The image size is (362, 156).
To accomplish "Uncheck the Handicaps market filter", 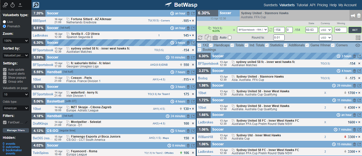I will 211,45.
